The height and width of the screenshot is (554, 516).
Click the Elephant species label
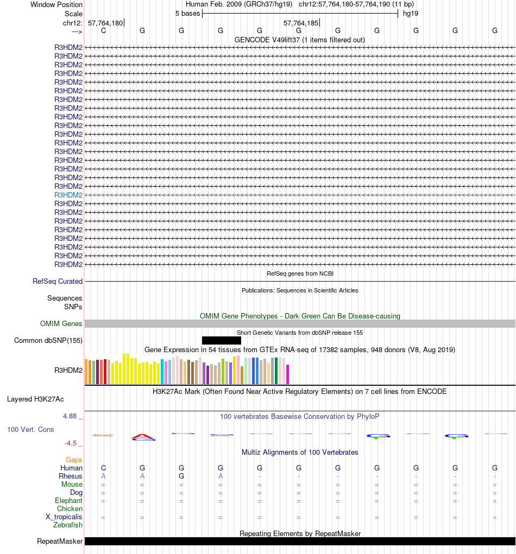(68, 501)
